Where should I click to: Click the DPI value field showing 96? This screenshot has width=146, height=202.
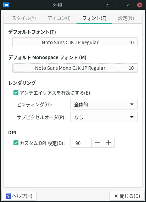click(x=81, y=143)
